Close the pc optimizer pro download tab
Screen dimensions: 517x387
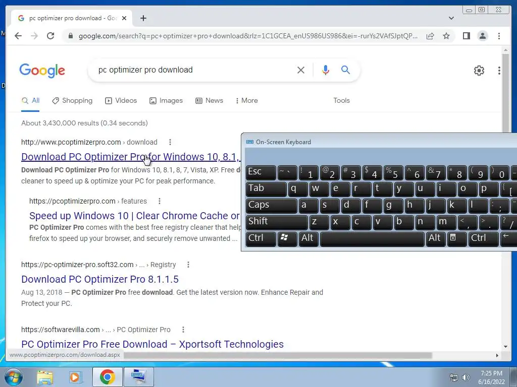coord(124,18)
